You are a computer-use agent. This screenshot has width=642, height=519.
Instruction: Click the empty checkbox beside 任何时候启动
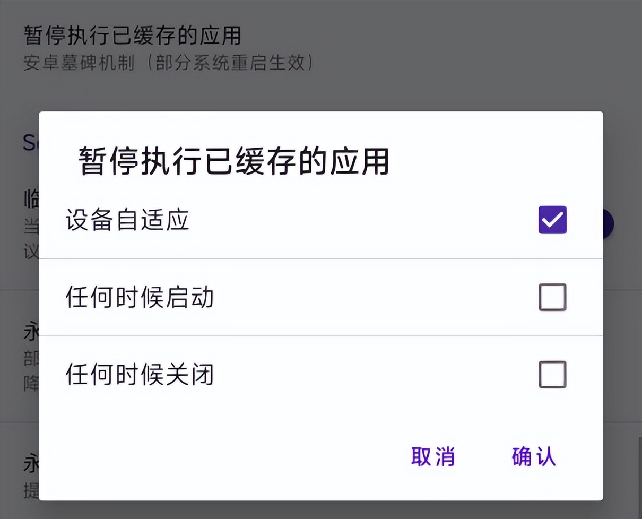click(x=553, y=297)
